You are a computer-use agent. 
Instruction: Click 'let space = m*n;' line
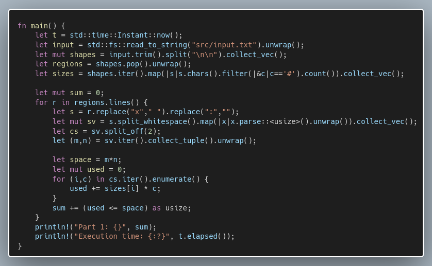tap(87, 160)
